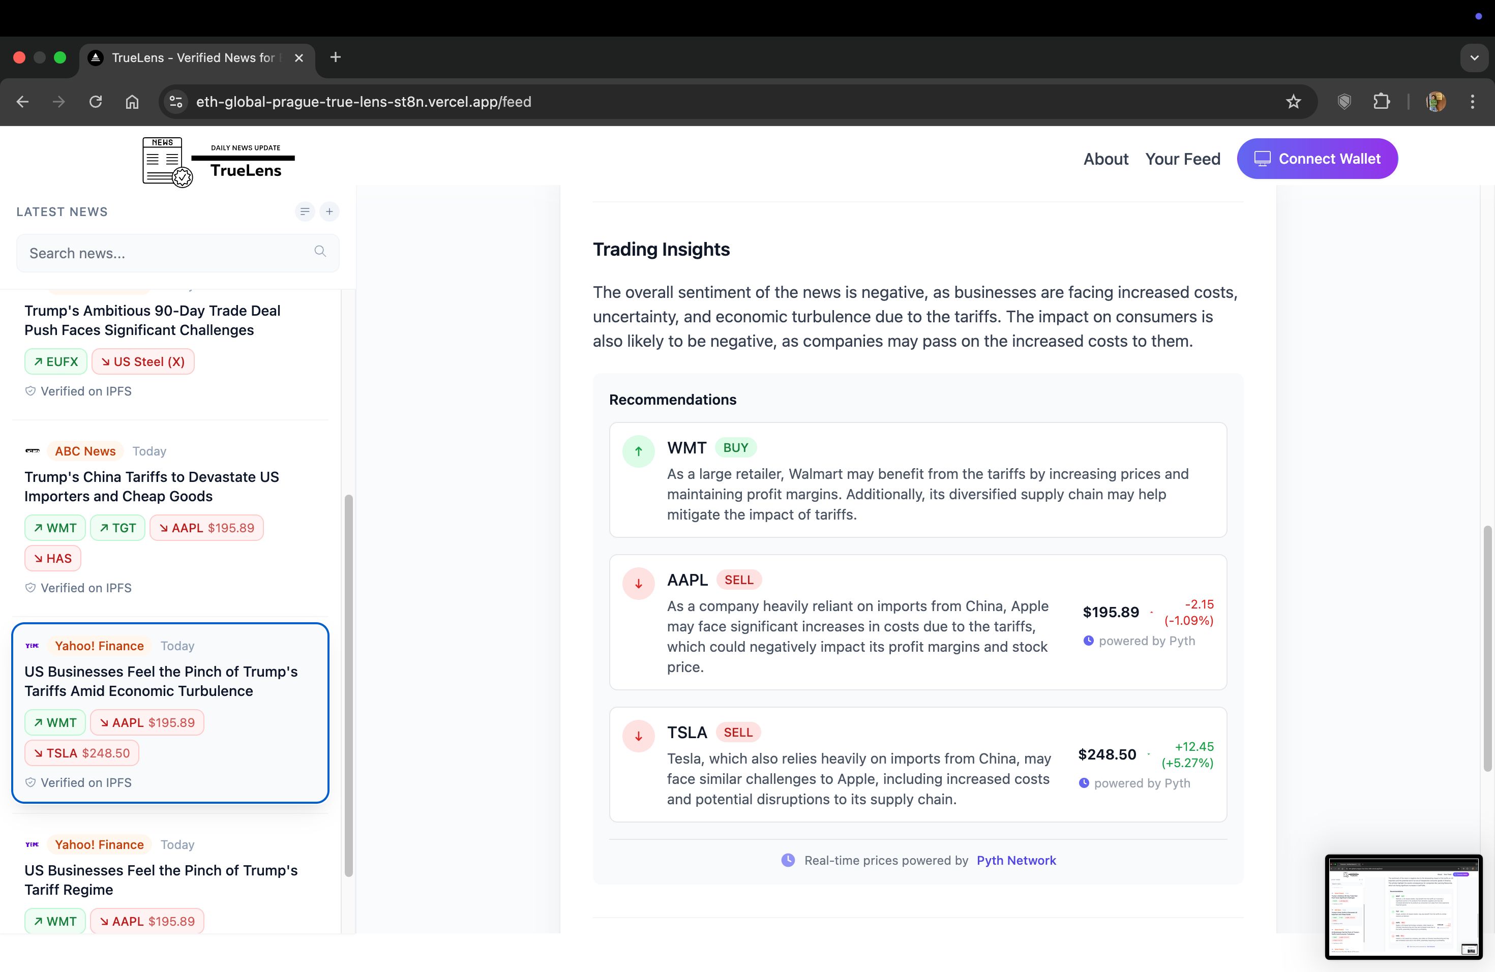
Task: Expand the tab search chevron
Action: (x=1474, y=58)
